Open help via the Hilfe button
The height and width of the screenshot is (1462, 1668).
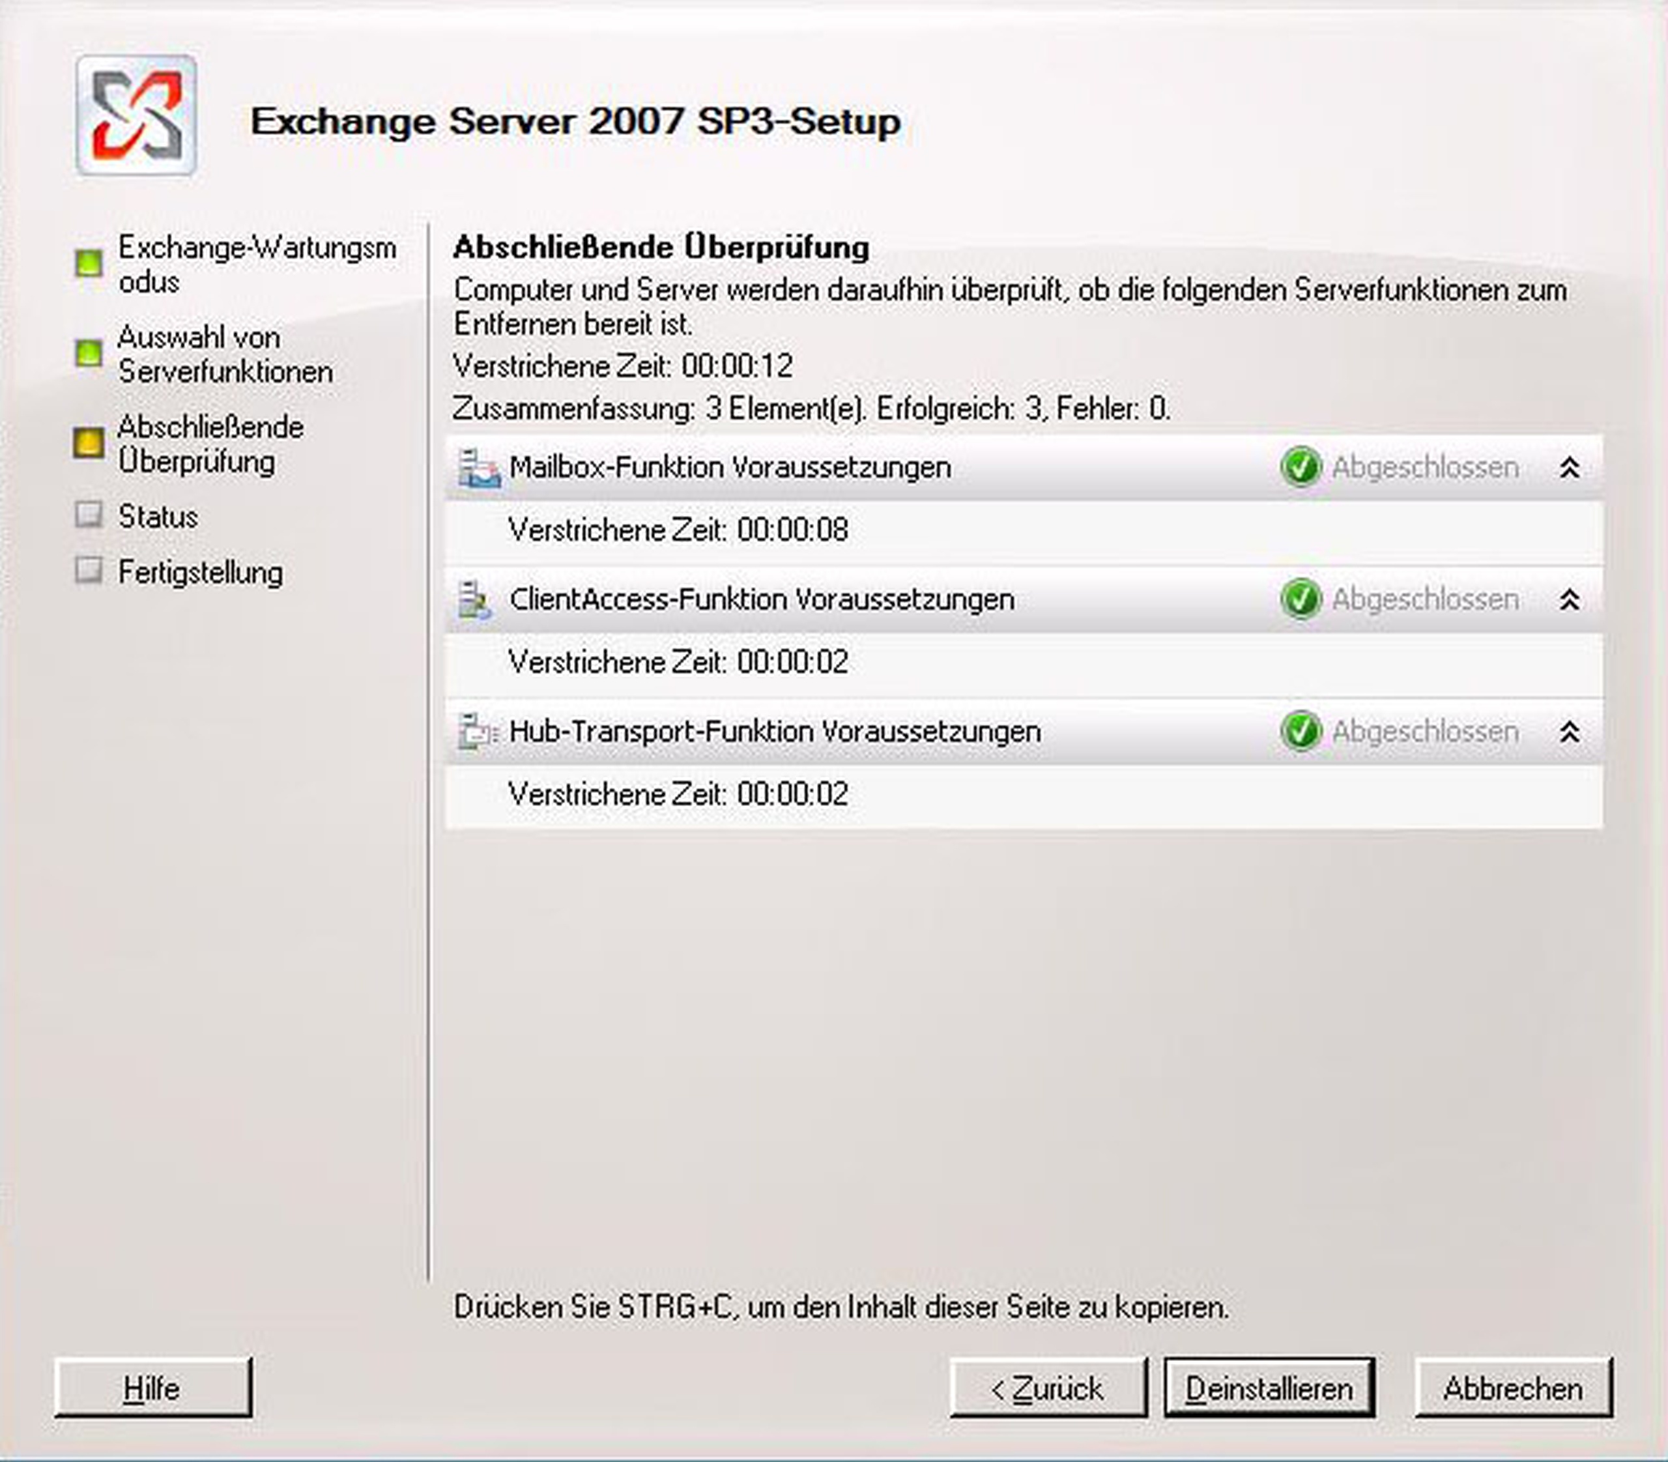pos(152,1388)
